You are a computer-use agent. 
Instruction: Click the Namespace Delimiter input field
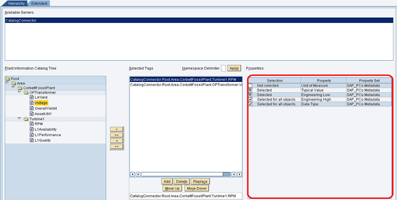tap(223, 68)
